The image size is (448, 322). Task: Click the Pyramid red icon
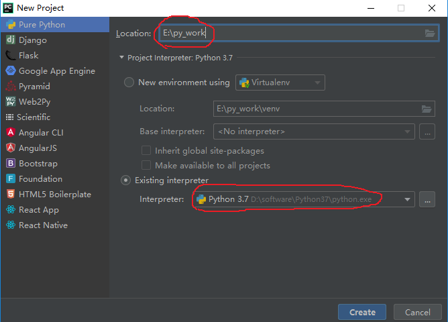coord(11,86)
